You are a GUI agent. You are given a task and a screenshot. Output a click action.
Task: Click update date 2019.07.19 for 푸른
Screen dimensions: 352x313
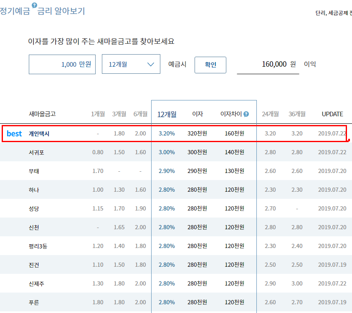pyautogui.click(x=332, y=302)
